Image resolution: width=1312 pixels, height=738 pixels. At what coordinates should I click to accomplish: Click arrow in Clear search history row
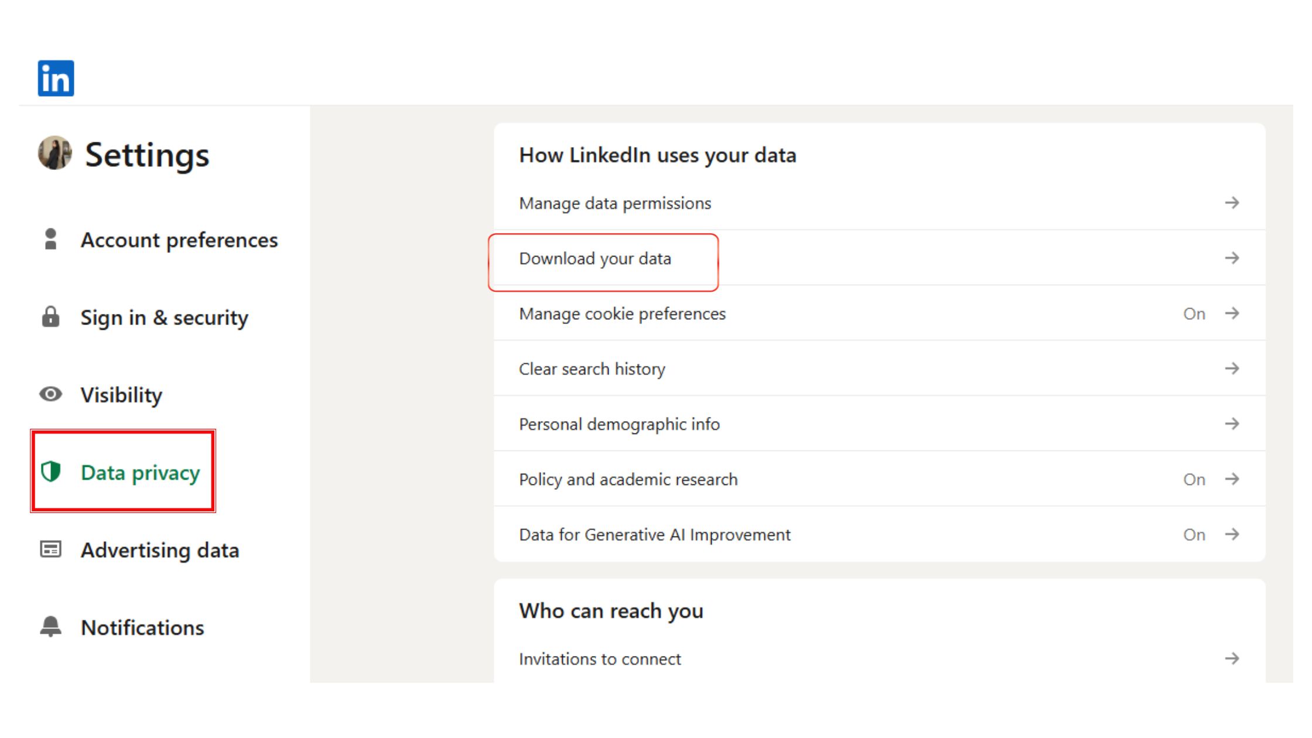point(1232,368)
